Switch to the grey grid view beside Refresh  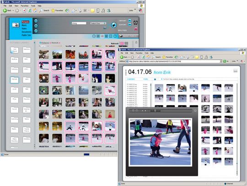point(126,43)
